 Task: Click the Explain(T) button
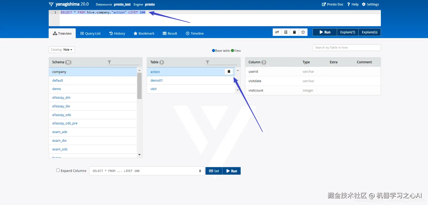click(348, 32)
